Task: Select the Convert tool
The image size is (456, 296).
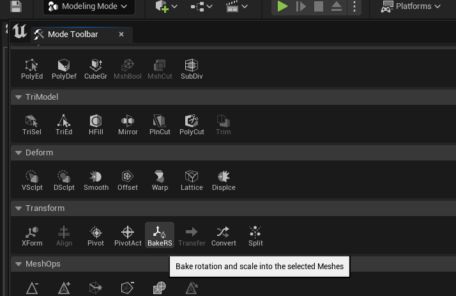Action: pyautogui.click(x=224, y=236)
